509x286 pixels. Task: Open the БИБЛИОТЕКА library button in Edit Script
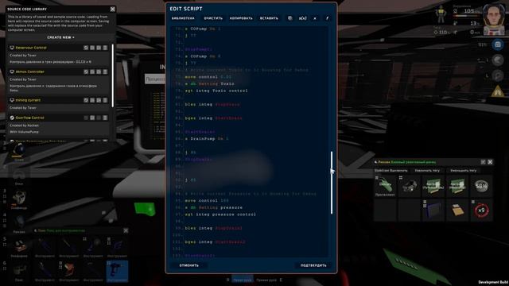click(183, 18)
